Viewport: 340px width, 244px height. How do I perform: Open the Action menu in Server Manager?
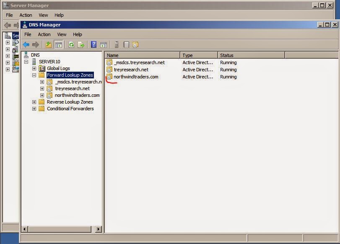coord(26,15)
